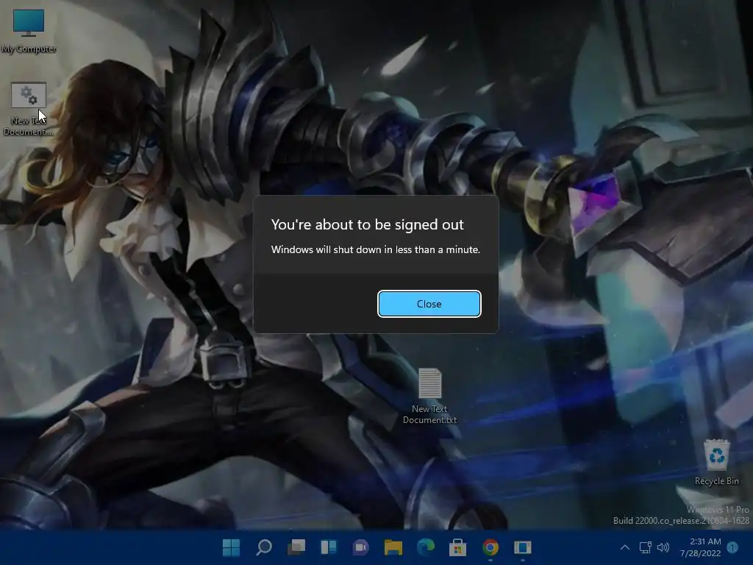Open Task View from taskbar
The width and height of the screenshot is (753, 565).
tap(296, 547)
